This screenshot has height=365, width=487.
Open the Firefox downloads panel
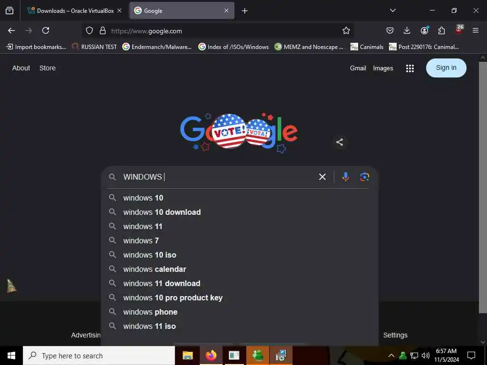(x=407, y=30)
